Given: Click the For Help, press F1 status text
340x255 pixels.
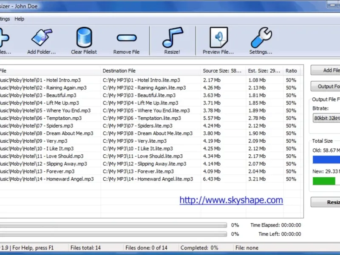Looking at the screenshot, I should click(33, 248).
